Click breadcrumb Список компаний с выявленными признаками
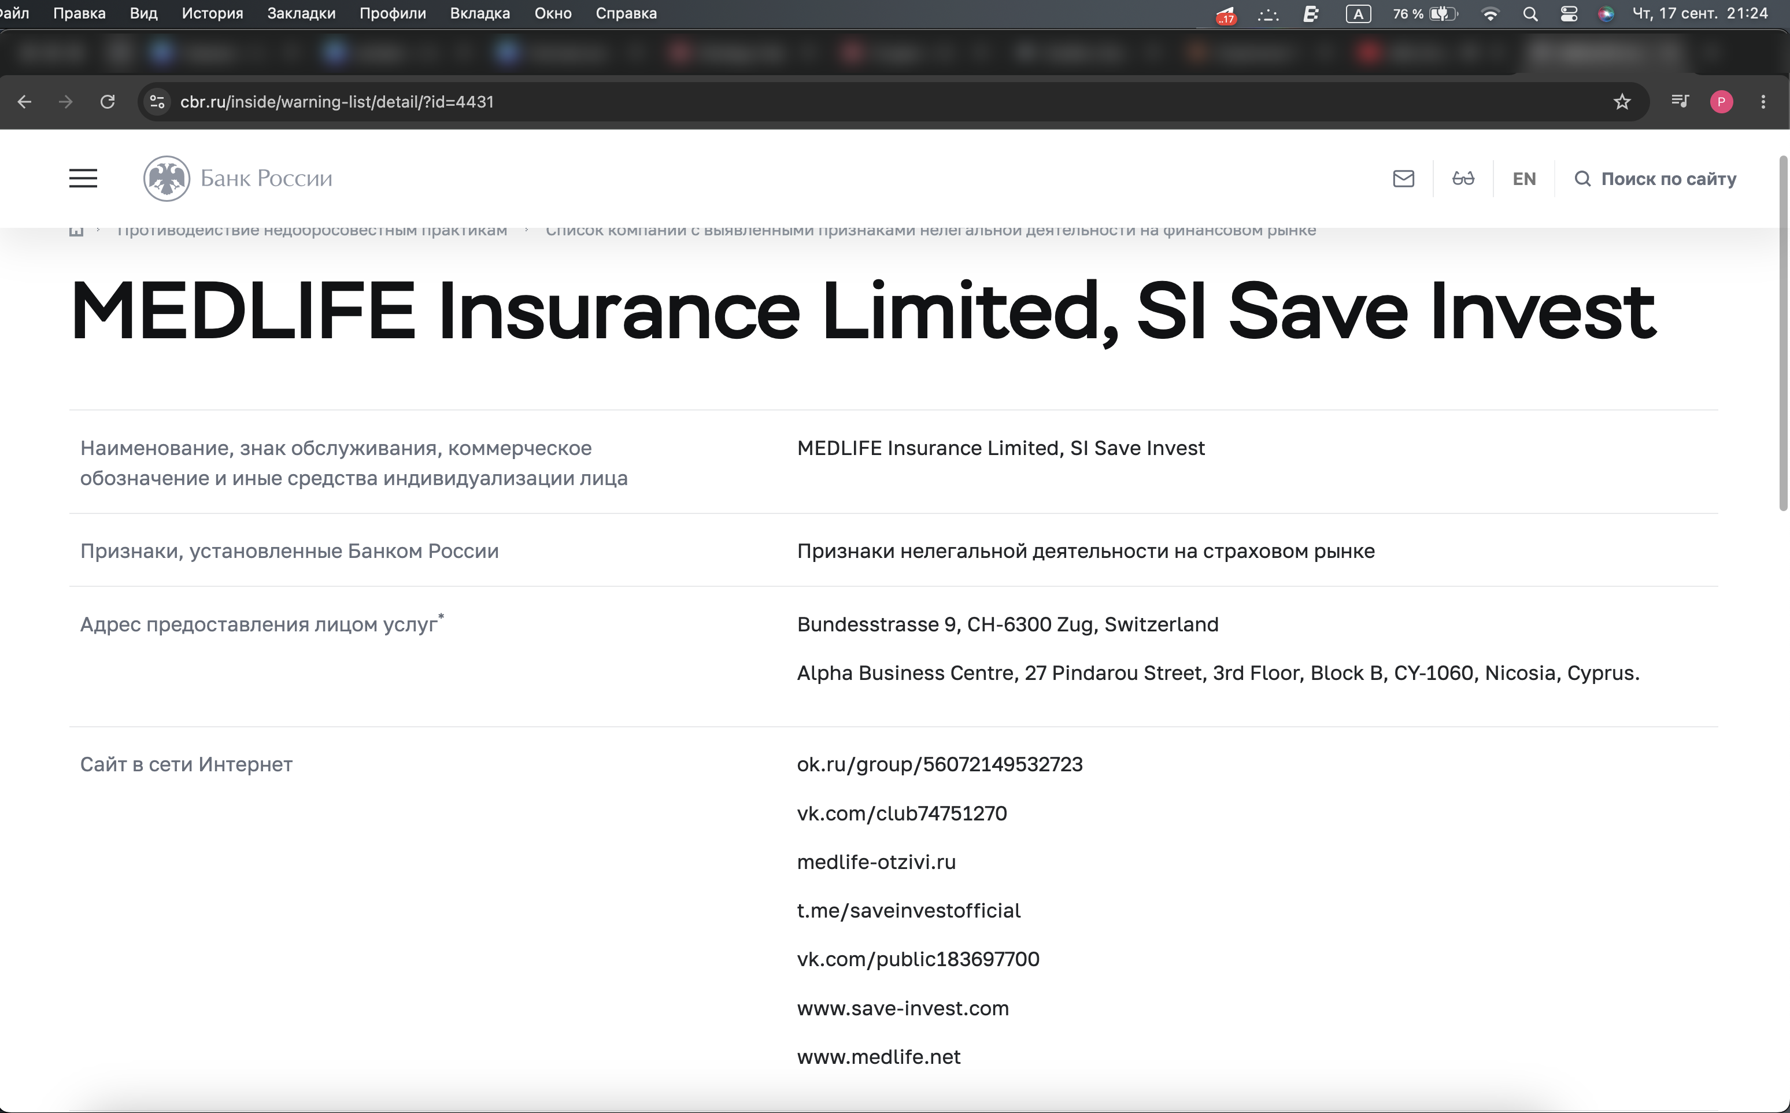The image size is (1790, 1113). 930,230
